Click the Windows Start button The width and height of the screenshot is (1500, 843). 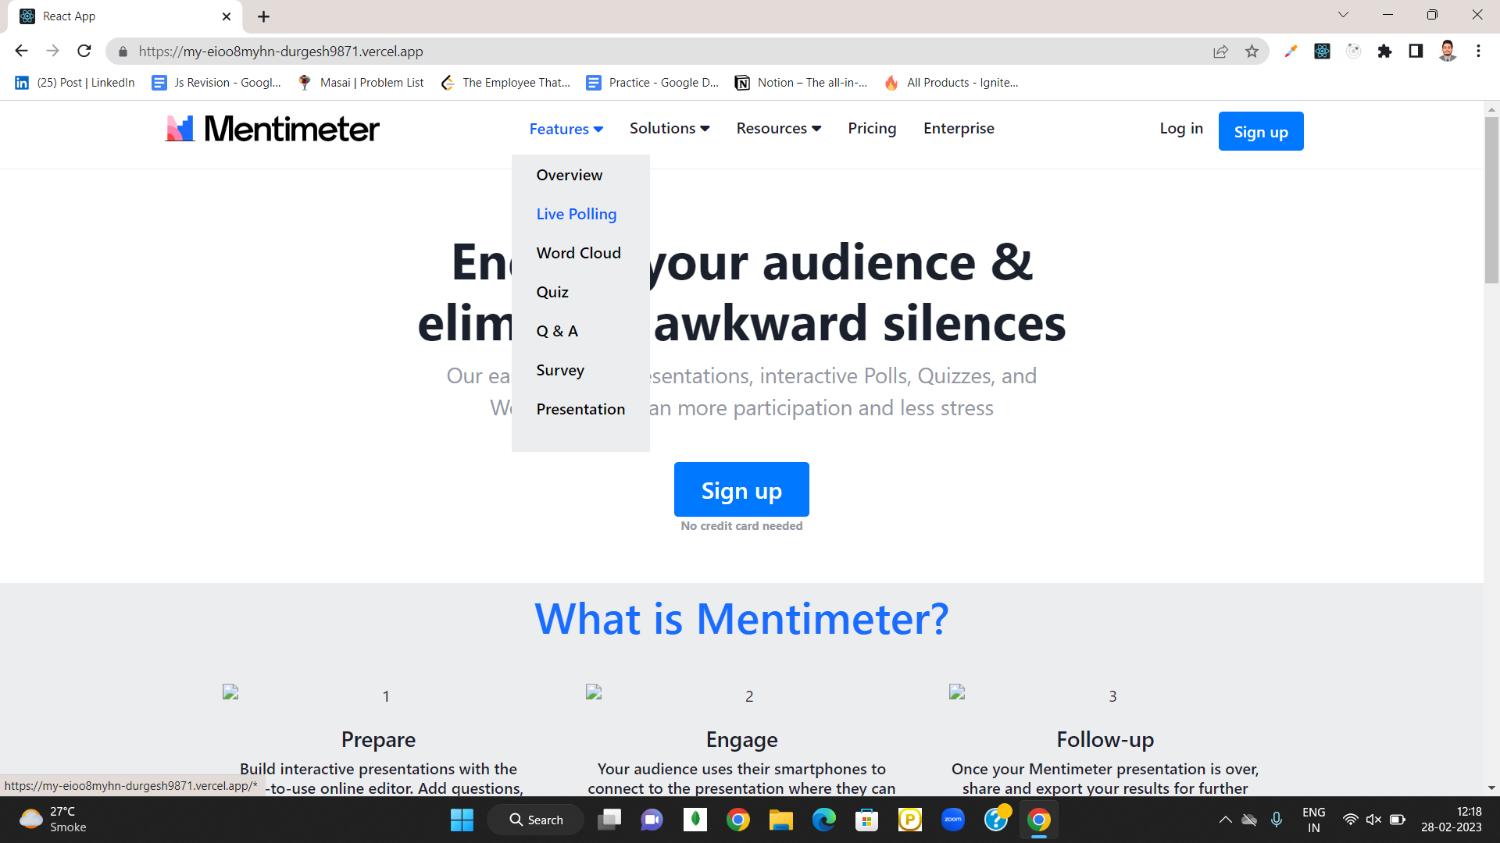(x=462, y=820)
